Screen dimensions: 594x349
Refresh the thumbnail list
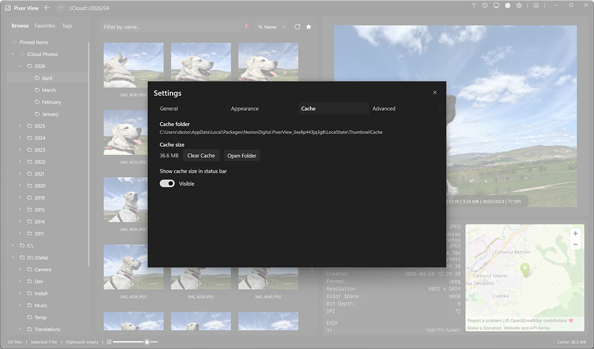297,27
